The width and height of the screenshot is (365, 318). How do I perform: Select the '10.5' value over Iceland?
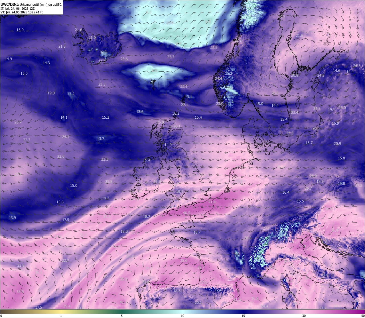coord(103,52)
